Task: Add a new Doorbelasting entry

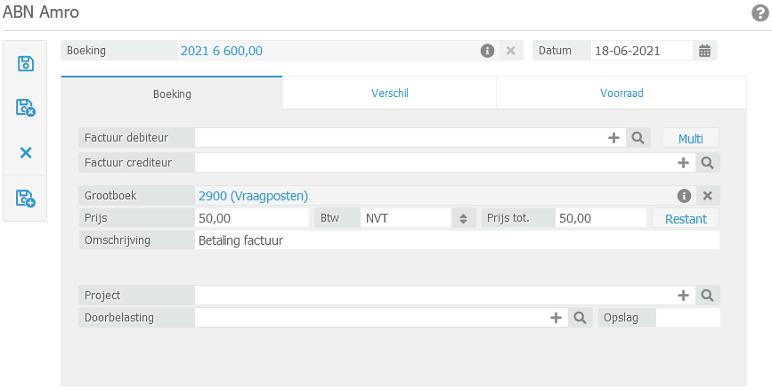Action: [x=556, y=317]
